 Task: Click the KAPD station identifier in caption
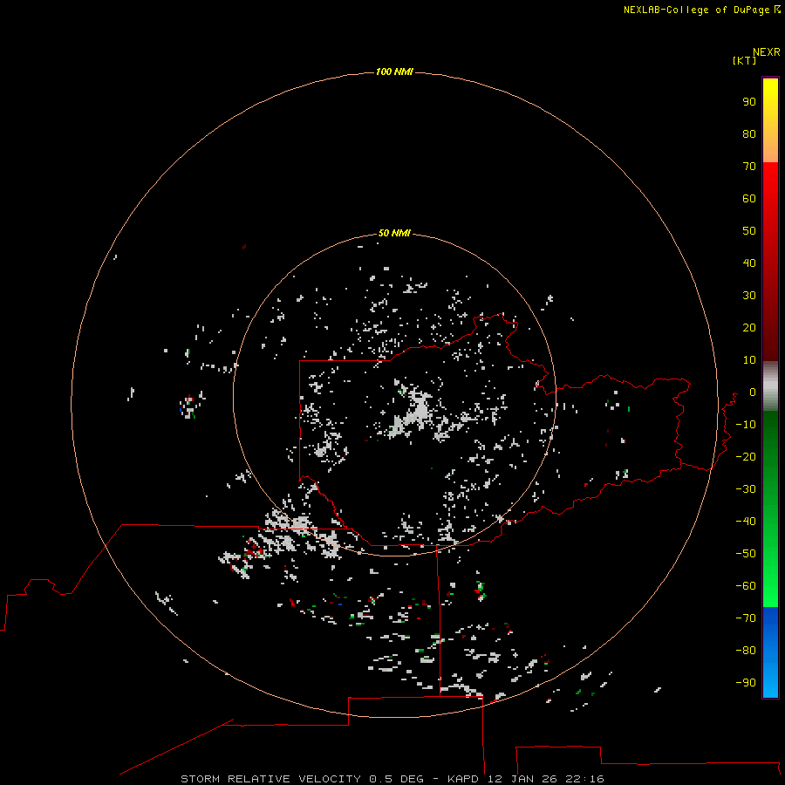(464, 779)
